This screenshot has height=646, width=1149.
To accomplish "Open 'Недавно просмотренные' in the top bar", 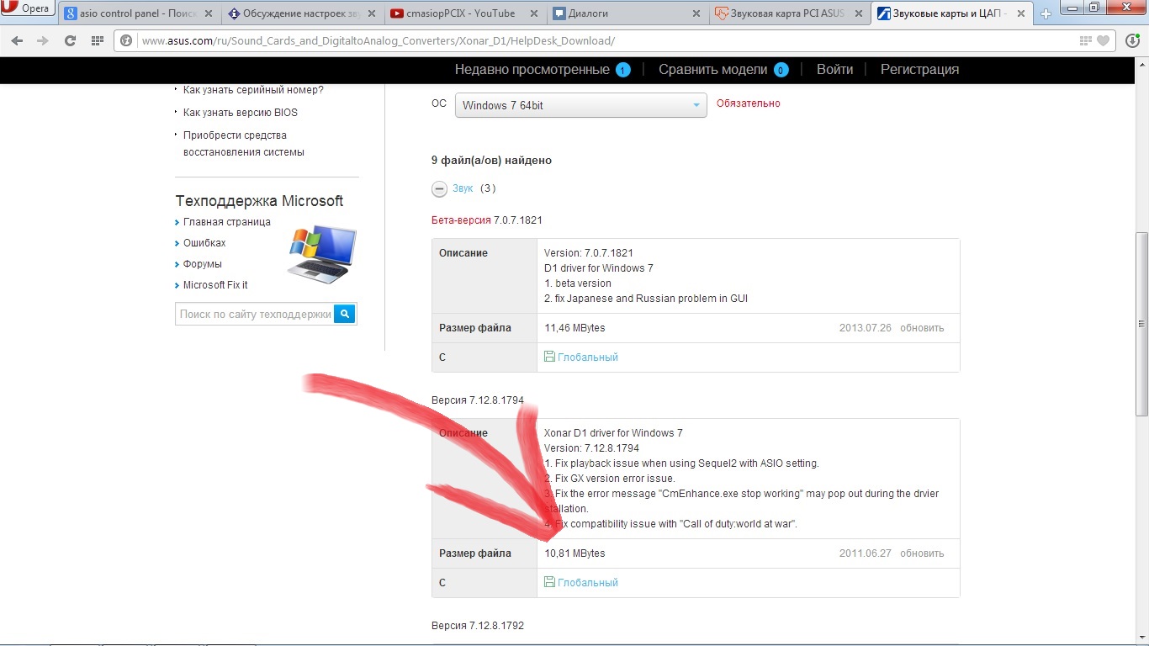I will (532, 69).
